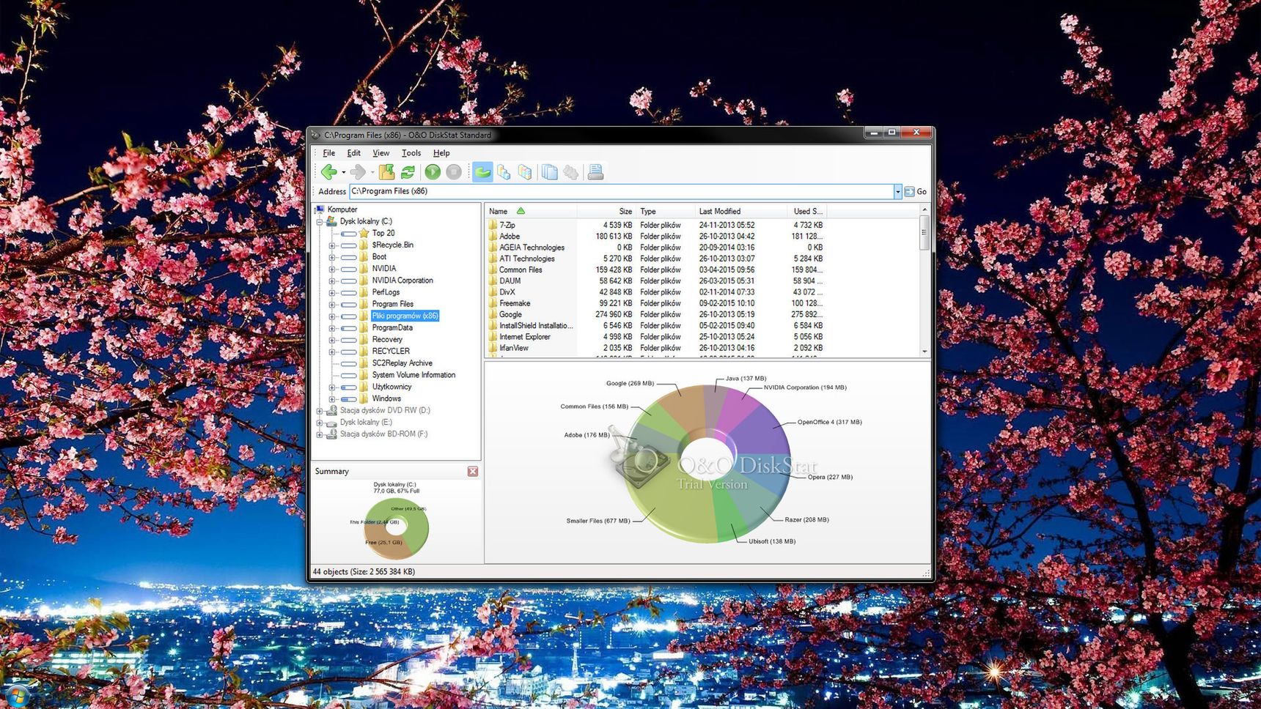Viewport: 1261px width, 709px height.
Task: Click the green Back arrow
Action: pos(329,172)
